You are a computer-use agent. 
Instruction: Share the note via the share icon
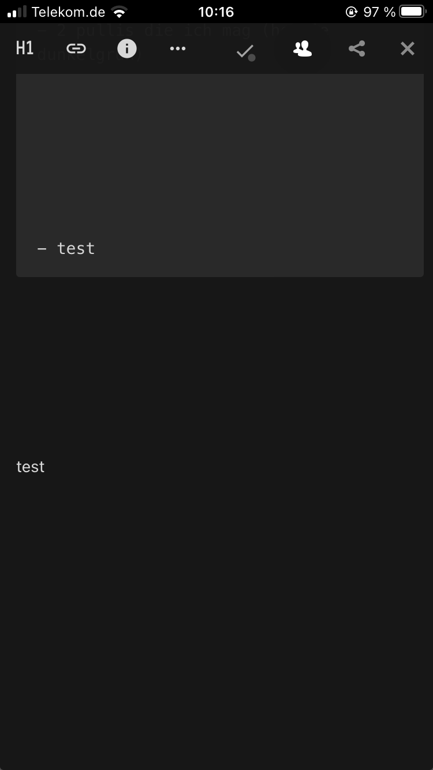356,48
